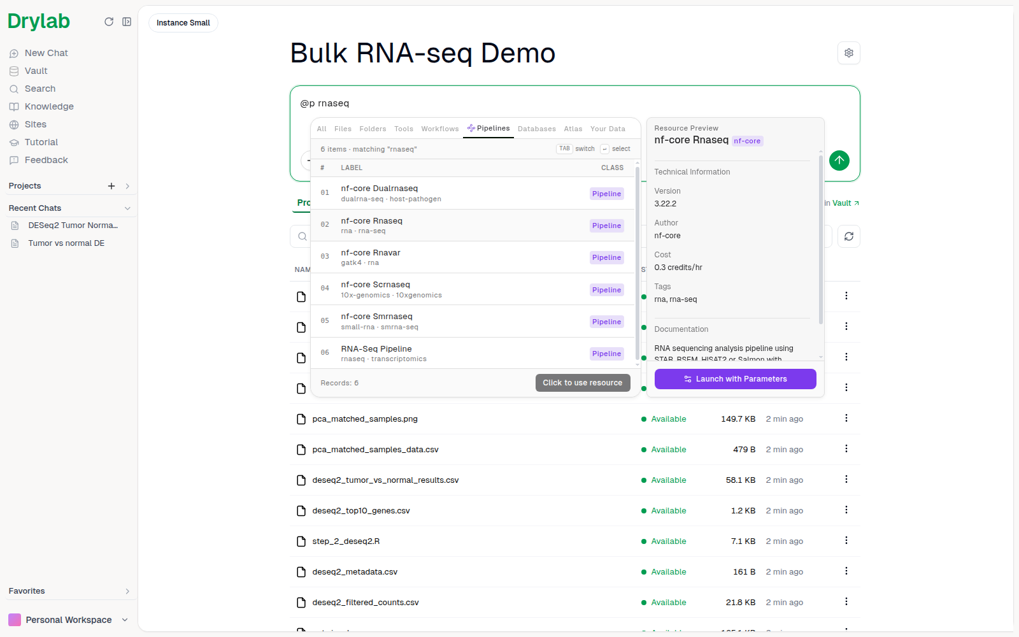Select nf-core Scrnaseq pipeline row
This screenshot has width=1019, height=637.
pos(473,289)
